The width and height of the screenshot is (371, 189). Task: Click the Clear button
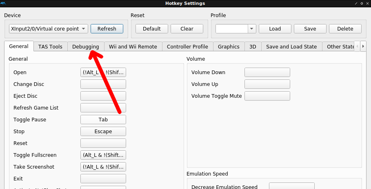pyautogui.click(x=187, y=29)
